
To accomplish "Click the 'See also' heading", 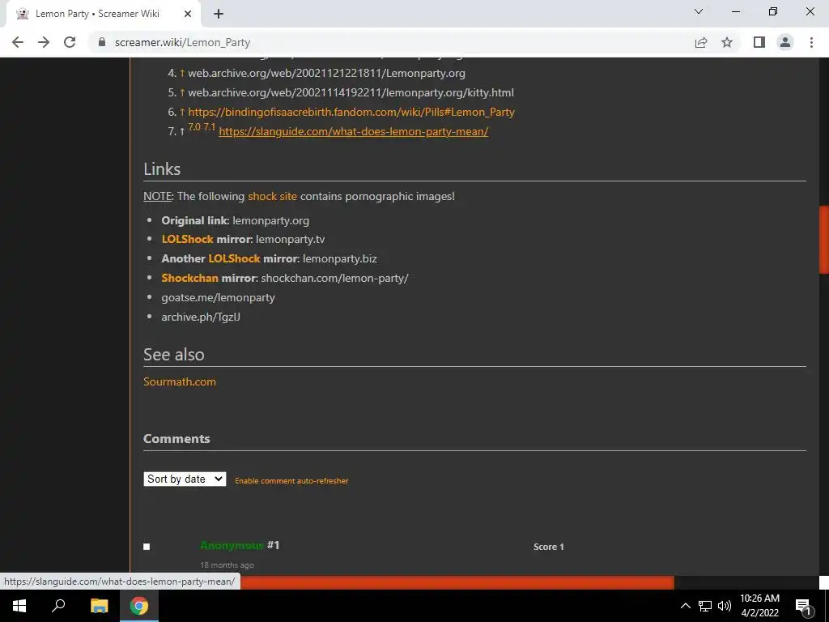I will click(173, 355).
